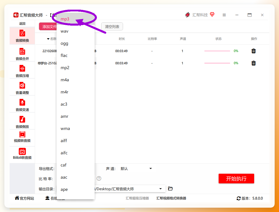The height and width of the screenshot is (212, 279).
Task: Open the Bilibili转音频 tool
Action: point(22,154)
